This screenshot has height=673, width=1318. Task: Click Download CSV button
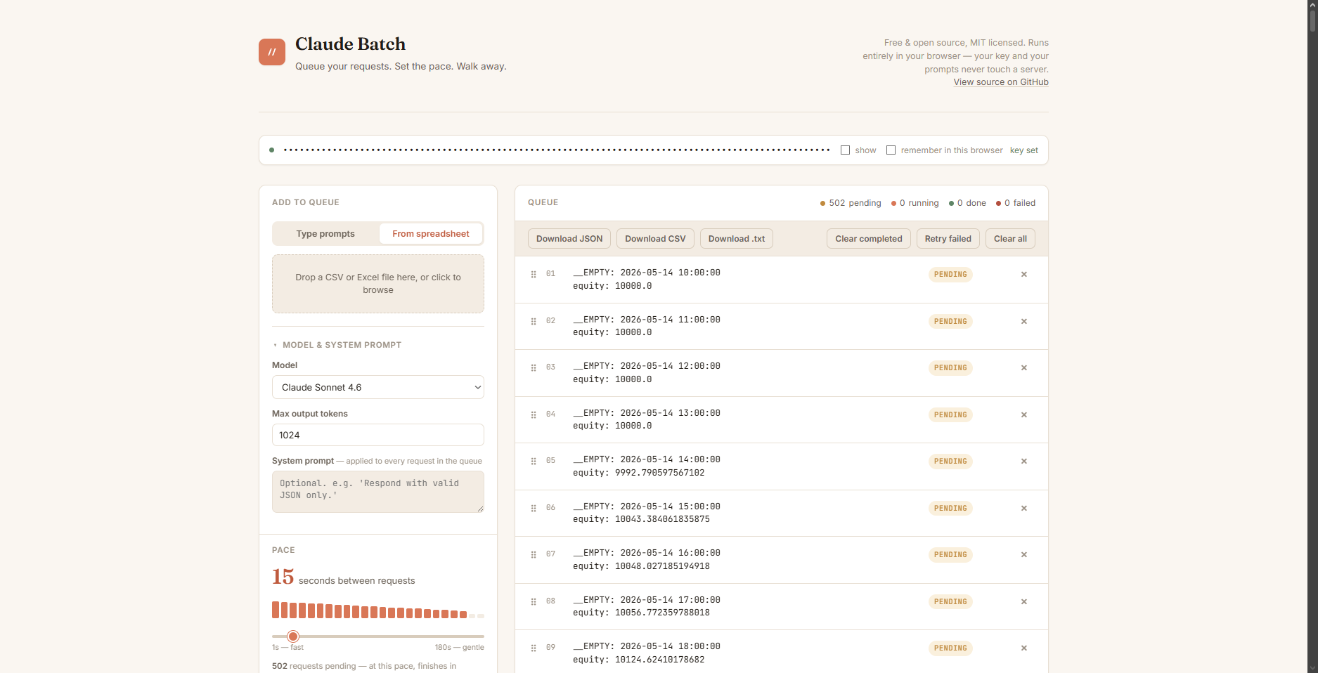click(655, 239)
